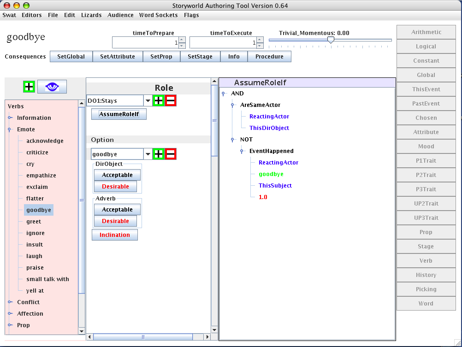
Task: Click green plus icon beside goodbye option
Action: click(x=159, y=154)
